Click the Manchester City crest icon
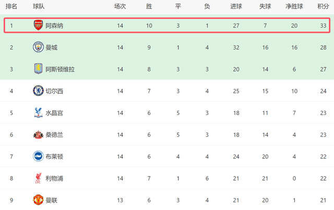 38,47
